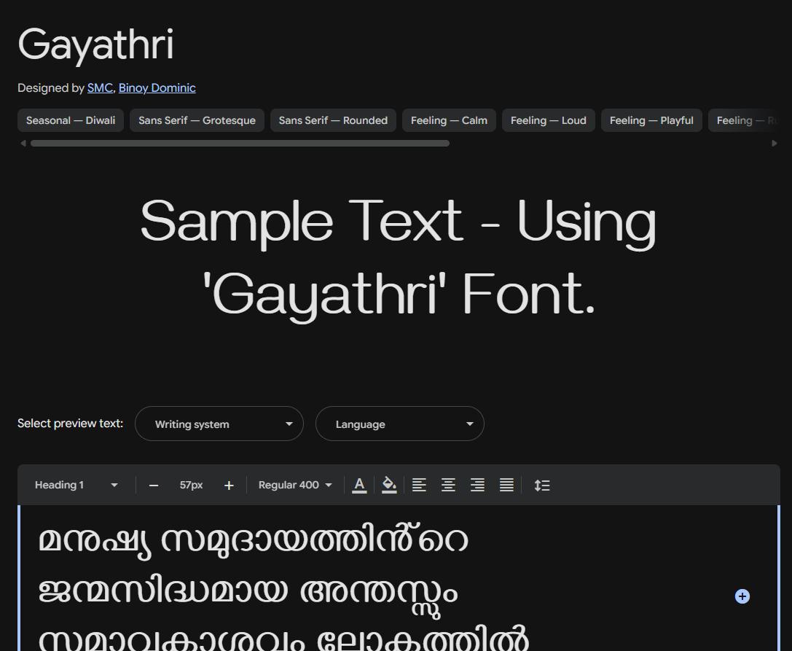Align text left

pos(419,486)
